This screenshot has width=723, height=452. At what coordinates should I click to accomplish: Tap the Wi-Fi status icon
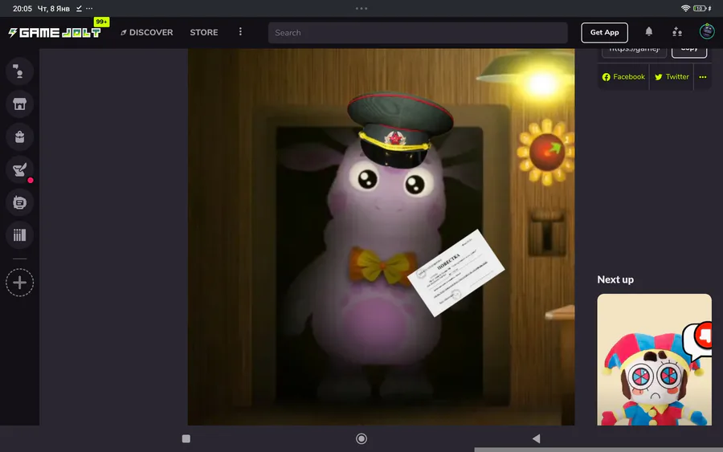pos(685,8)
